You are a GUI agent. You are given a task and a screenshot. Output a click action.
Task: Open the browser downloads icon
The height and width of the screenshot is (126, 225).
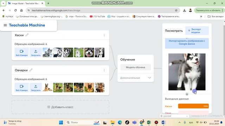click(x=184, y=10)
